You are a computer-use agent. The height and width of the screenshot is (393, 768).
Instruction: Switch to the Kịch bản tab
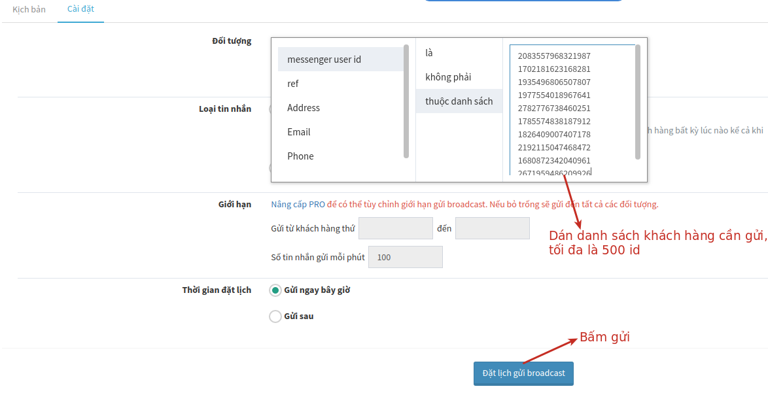[x=29, y=9]
